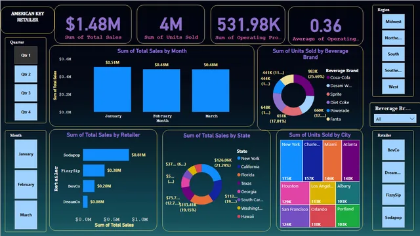The height and width of the screenshot is (236, 420).
Task: Choose West in the Region slicer
Action: tap(393, 87)
